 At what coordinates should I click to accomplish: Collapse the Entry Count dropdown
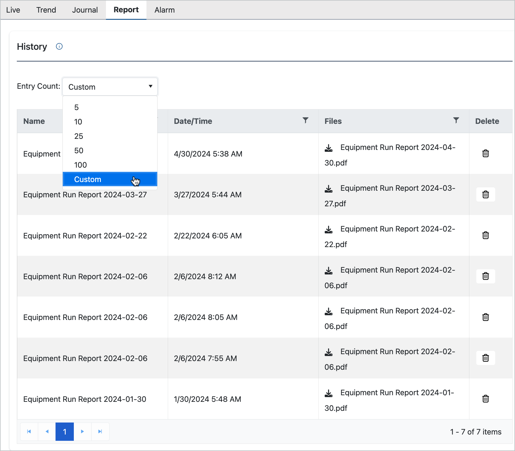pos(150,87)
